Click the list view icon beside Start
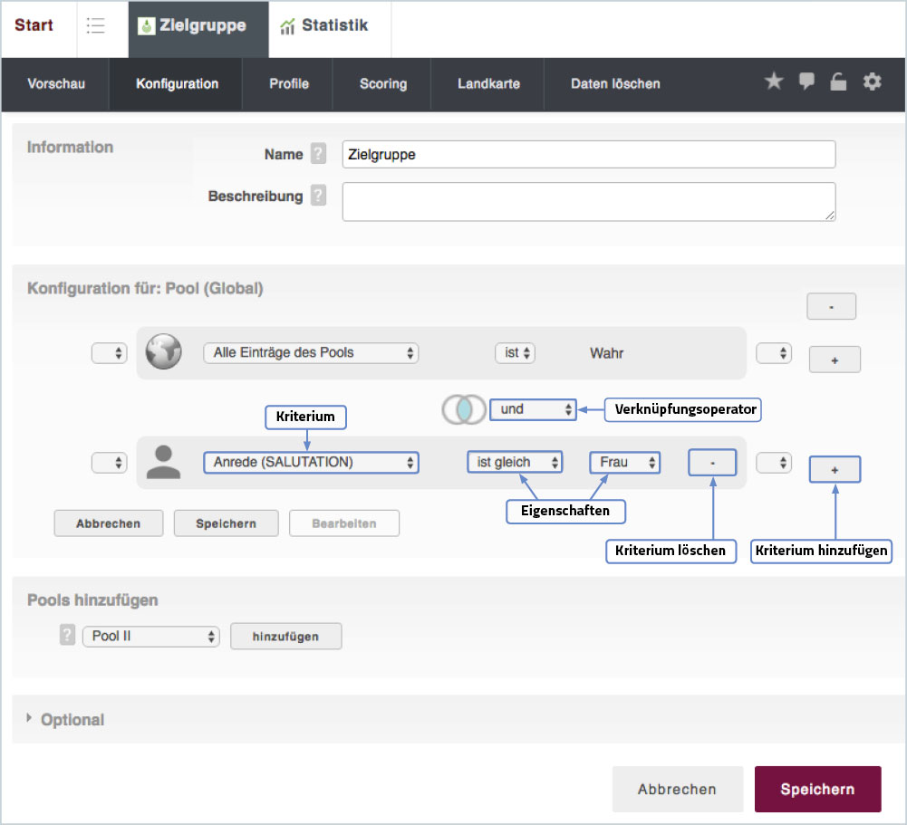Image resolution: width=907 pixels, height=825 pixels. pos(95,26)
